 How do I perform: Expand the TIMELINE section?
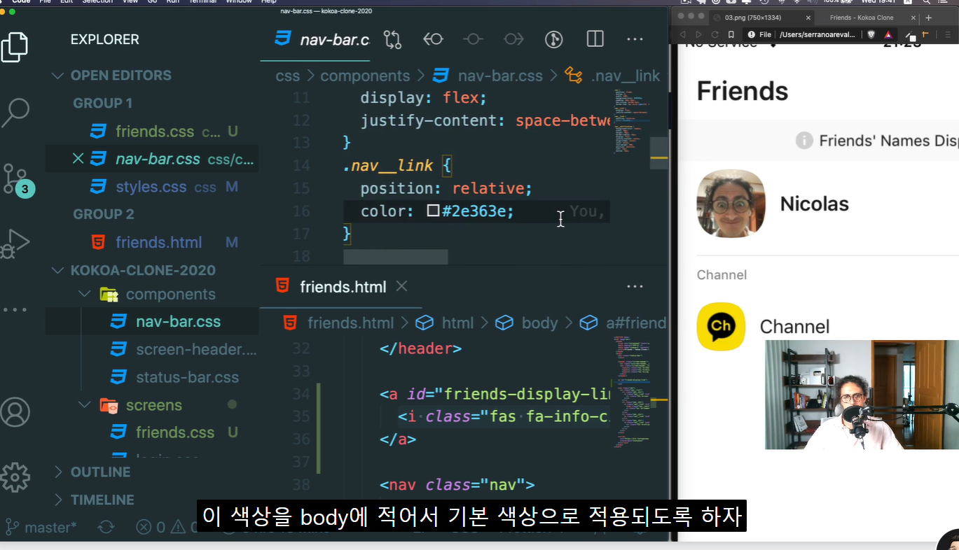pyautogui.click(x=57, y=500)
